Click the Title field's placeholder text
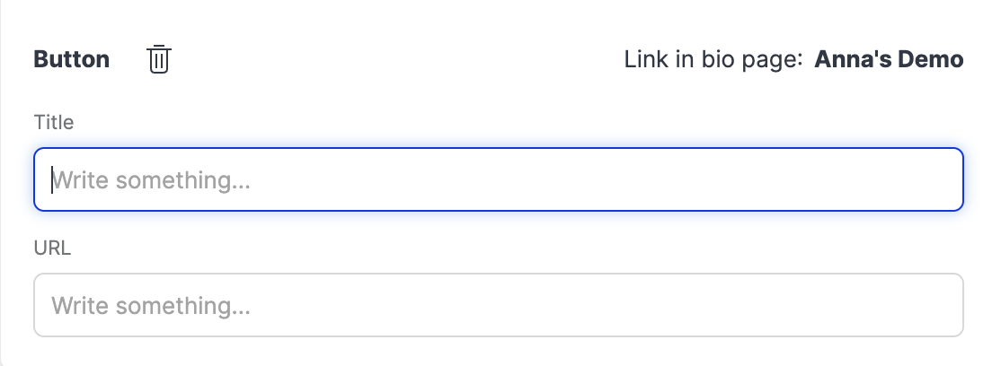 pos(151,181)
